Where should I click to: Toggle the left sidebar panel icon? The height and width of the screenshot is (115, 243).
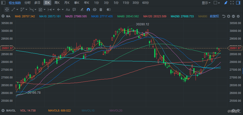coord(3,3)
